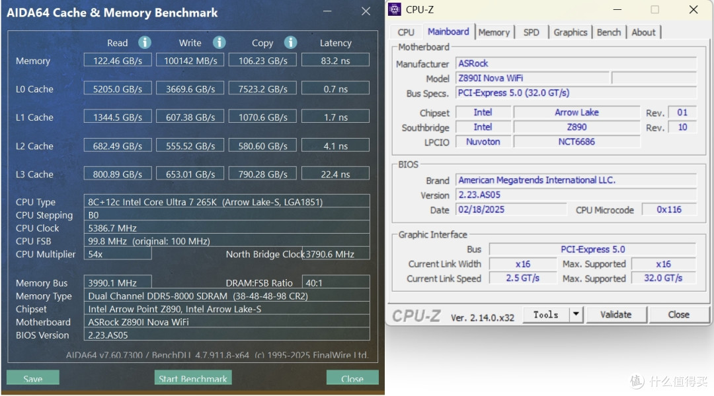Click the Save button in AIDA64
The image size is (714, 396).
(33, 378)
